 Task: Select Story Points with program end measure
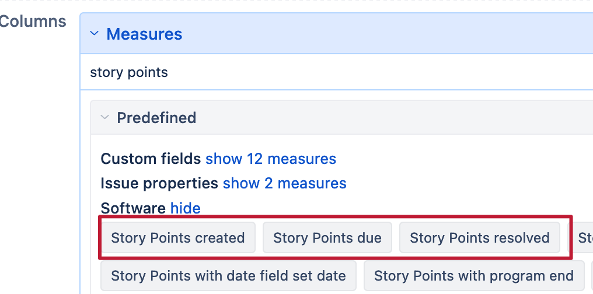pos(473,276)
